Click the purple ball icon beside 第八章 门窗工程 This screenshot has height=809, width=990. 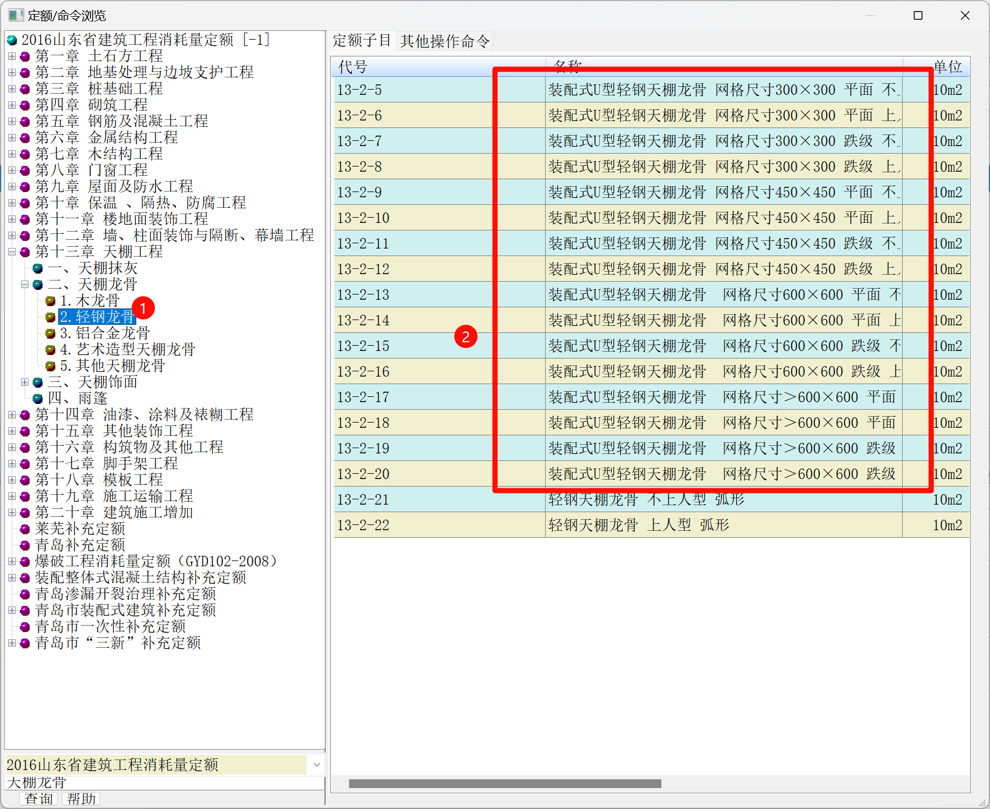(25, 171)
